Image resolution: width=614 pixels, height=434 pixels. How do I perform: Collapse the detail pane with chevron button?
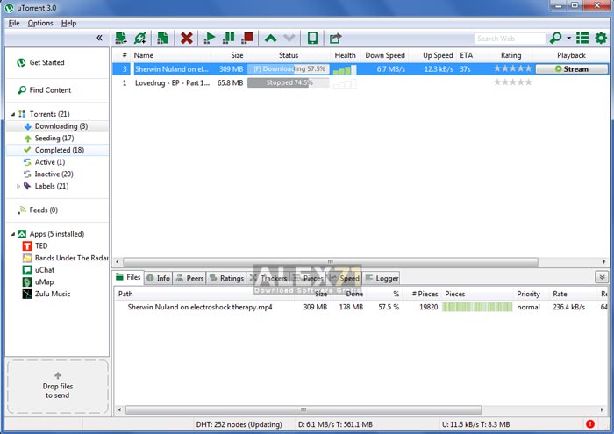tap(602, 277)
